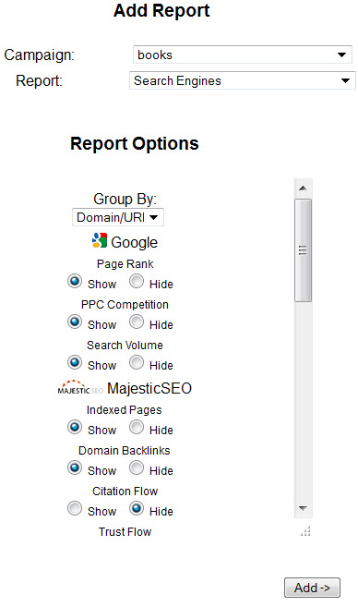This screenshot has width=358, height=607.
Task: Select Hide for Domain Backlinks
Action: click(x=137, y=468)
